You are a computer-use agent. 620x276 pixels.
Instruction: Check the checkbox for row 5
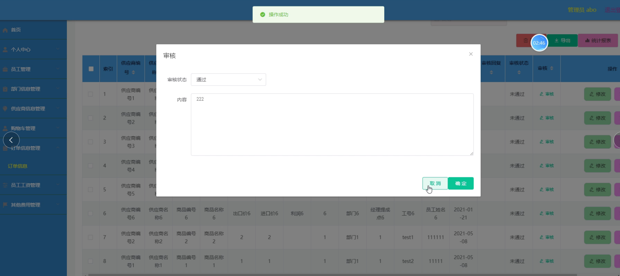pos(91,189)
